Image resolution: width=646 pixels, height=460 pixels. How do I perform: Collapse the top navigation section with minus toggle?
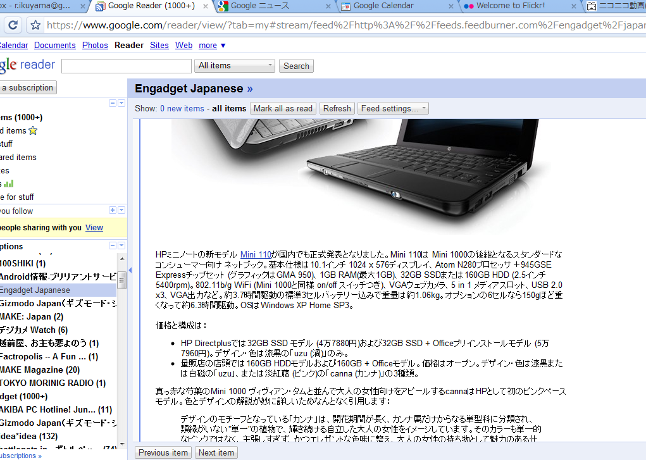113,103
